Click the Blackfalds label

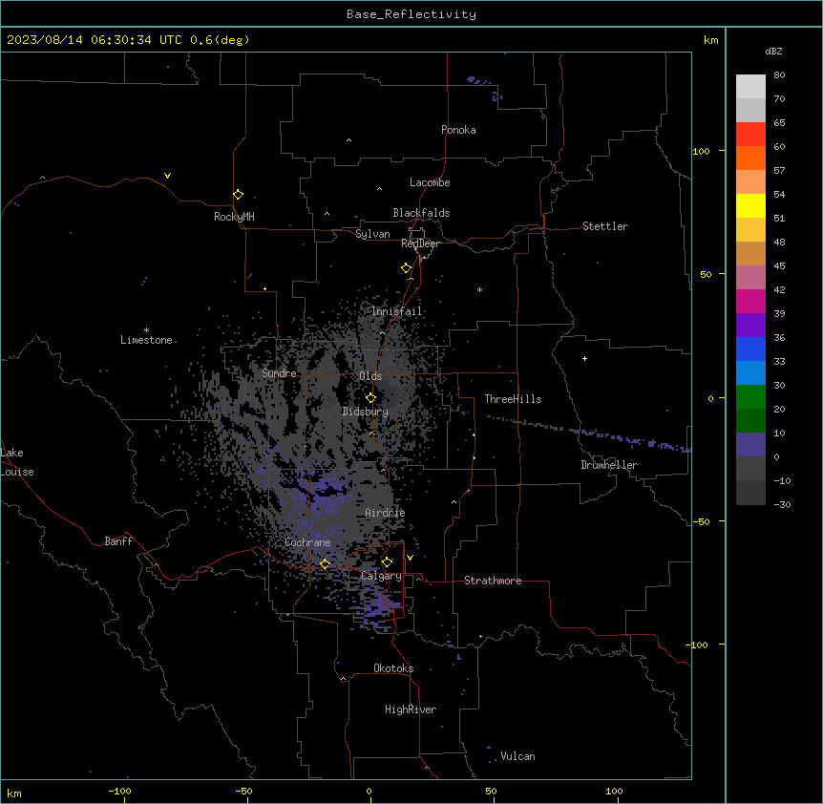[x=421, y=213]
